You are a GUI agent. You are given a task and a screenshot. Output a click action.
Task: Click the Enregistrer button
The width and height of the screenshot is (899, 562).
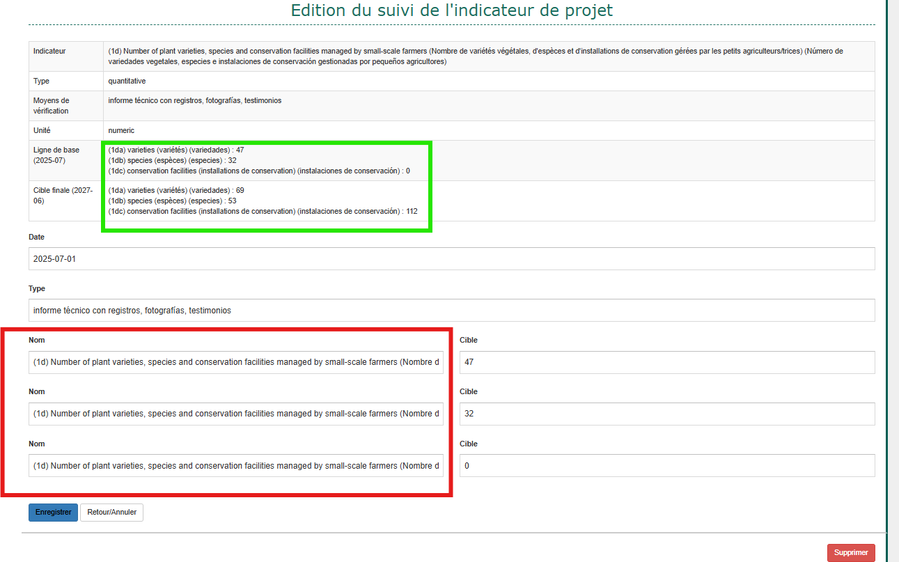pyautogui.click(x=53, y=513)
